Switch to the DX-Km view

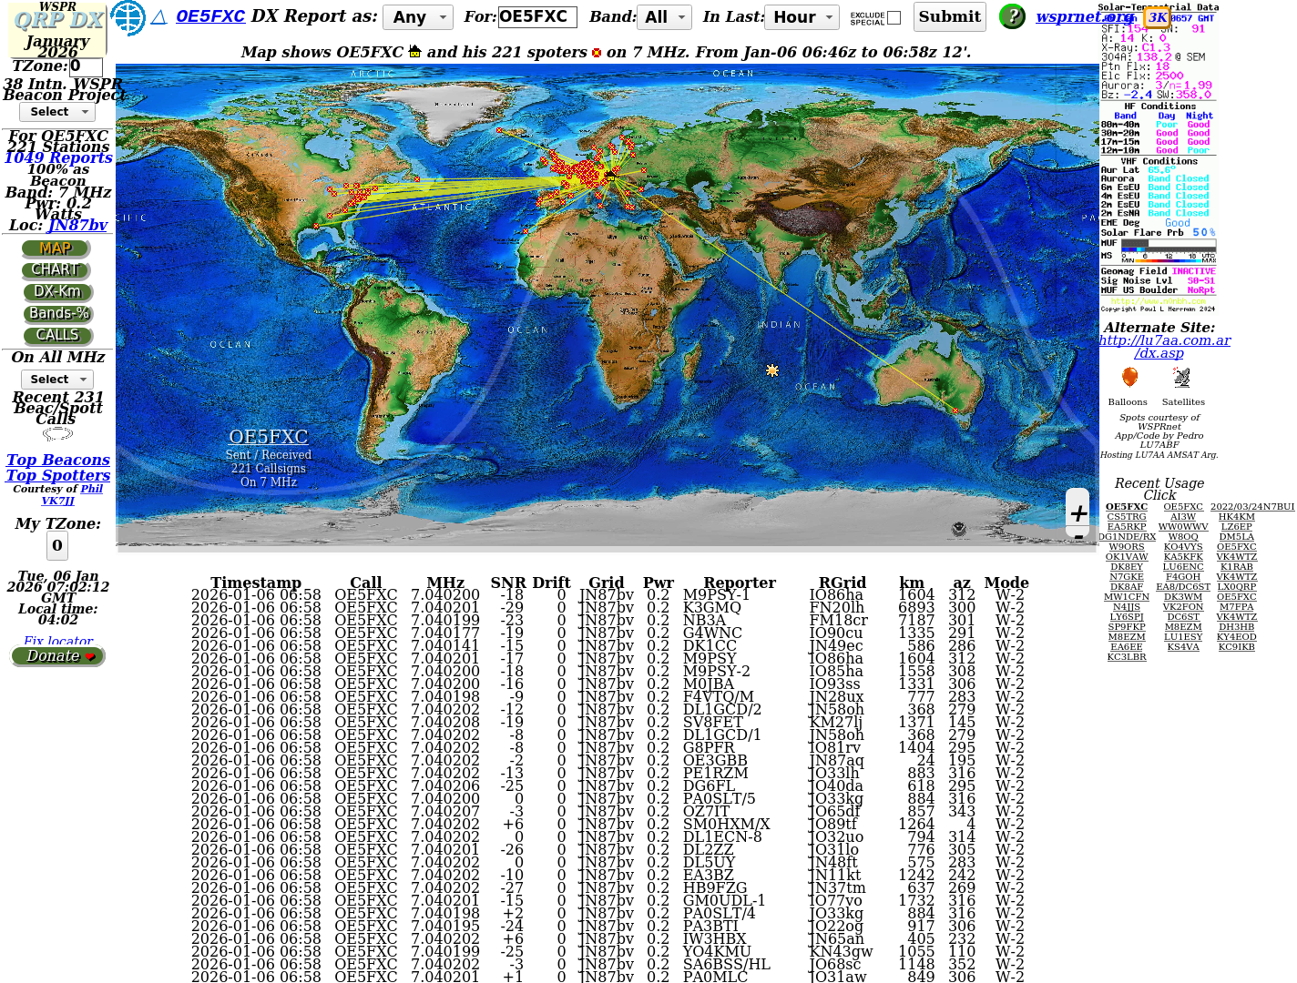coord(57,292)
